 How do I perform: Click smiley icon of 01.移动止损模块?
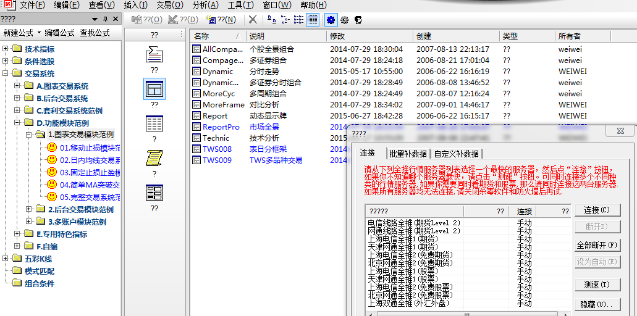pyautogui.click(x=52, y=148)
